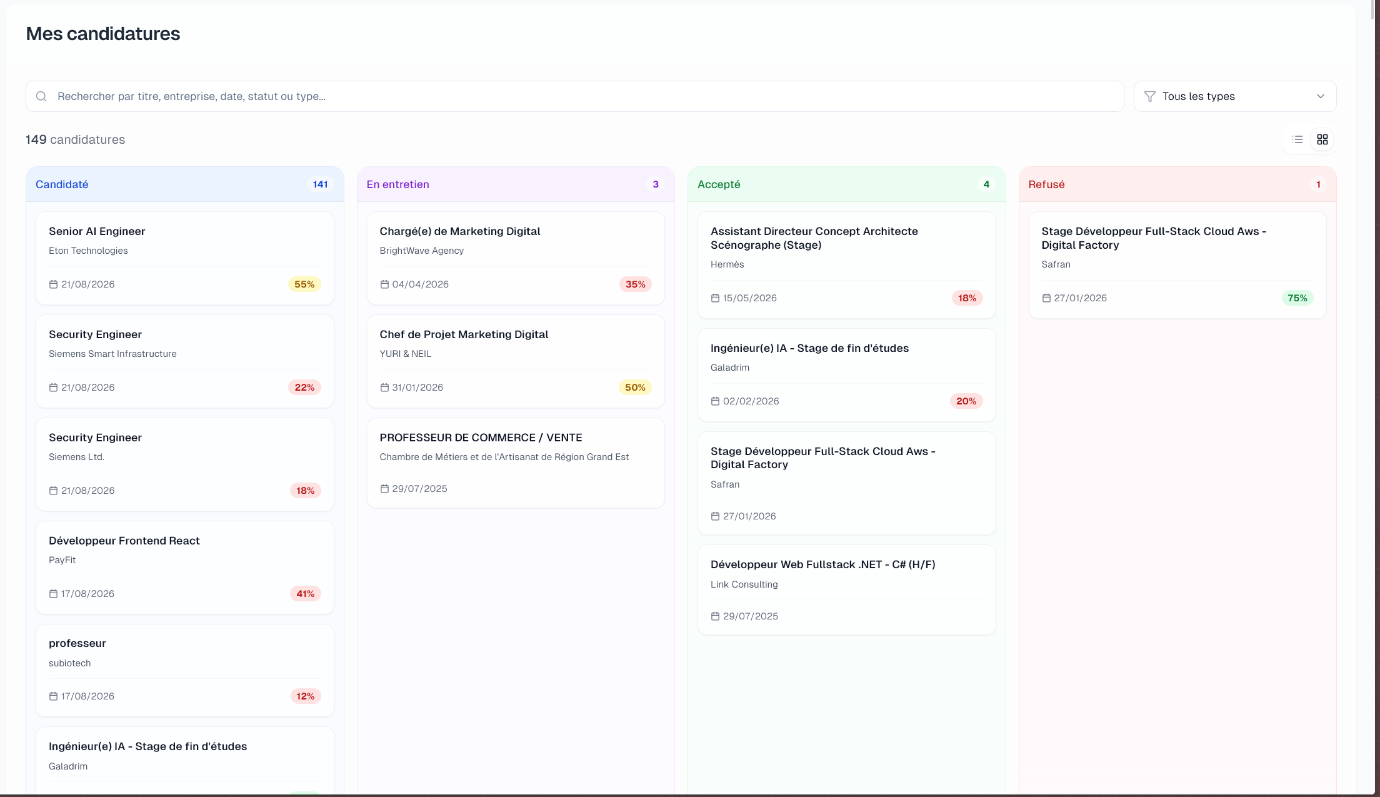Focus the search candidatures field
Screen dimensions: 1380x797
pyautogui.click(x=575, y=96)
